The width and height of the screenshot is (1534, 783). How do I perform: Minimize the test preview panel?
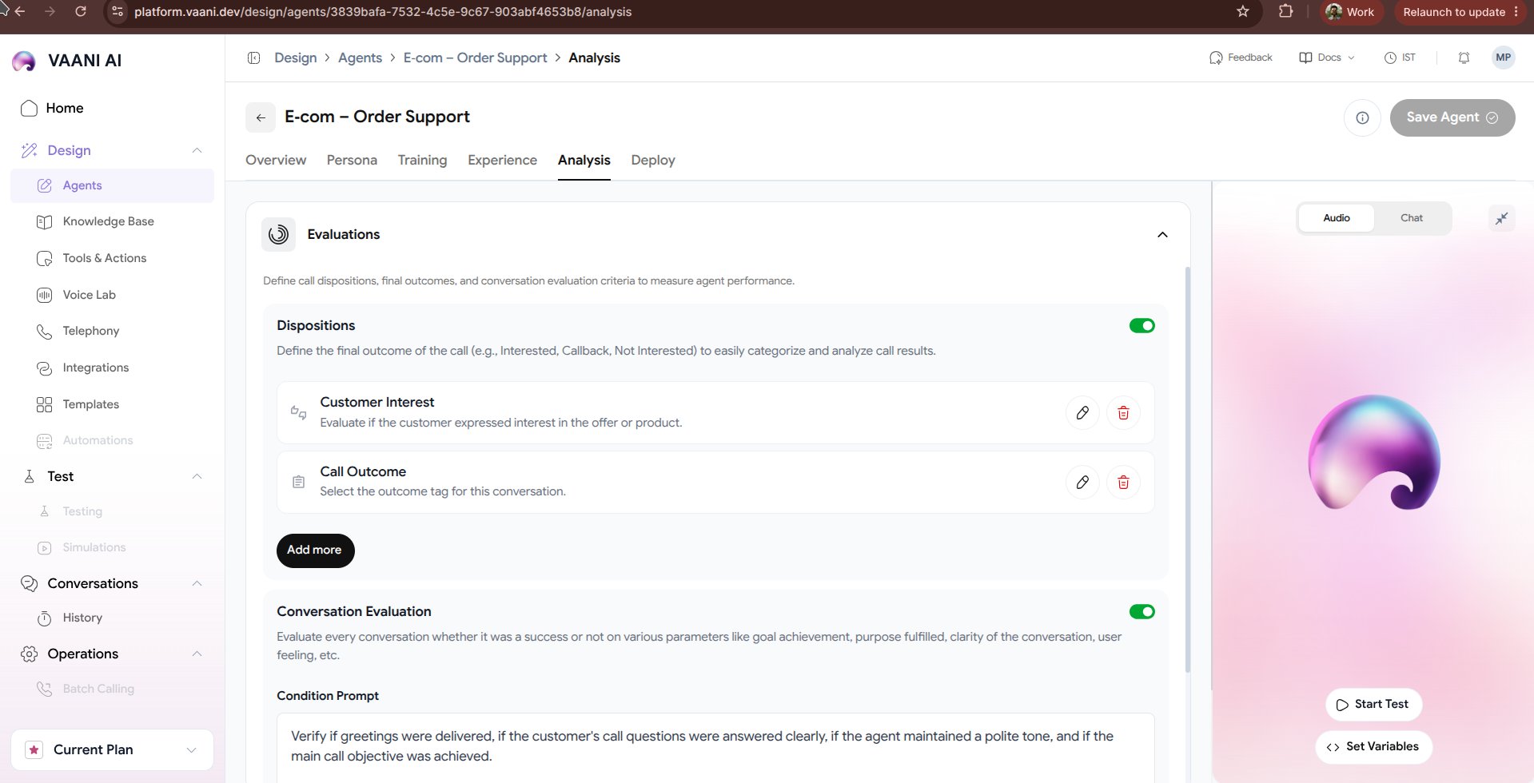pyautogui.click(x=1502, y=218)
